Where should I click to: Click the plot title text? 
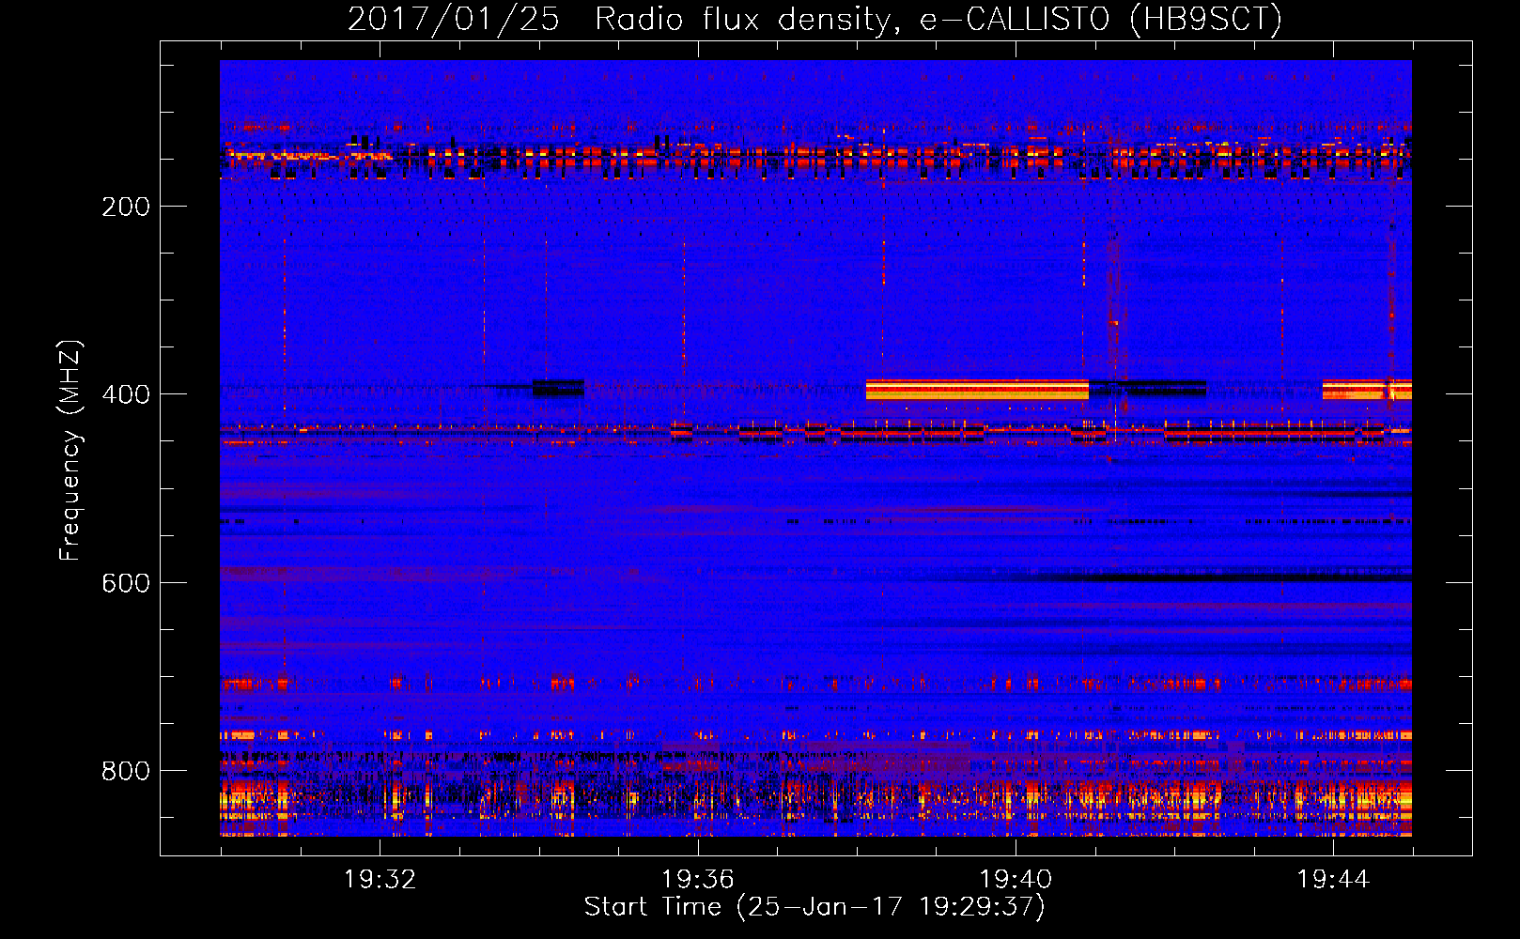(x=814, y=19)
